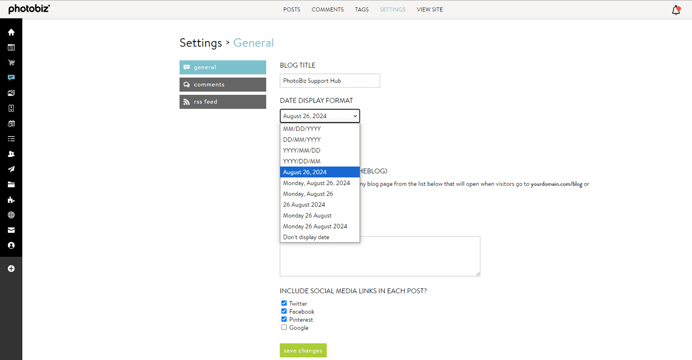The height and width of the screenshot is (360, 692).
Task: Open the account profile sidebar icon
Action: pos(11,246)
